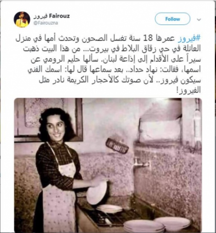Click the tweet's first line of Arabic text
The image size is (216, 233).
pyautogui.click(x=108, y=38)
